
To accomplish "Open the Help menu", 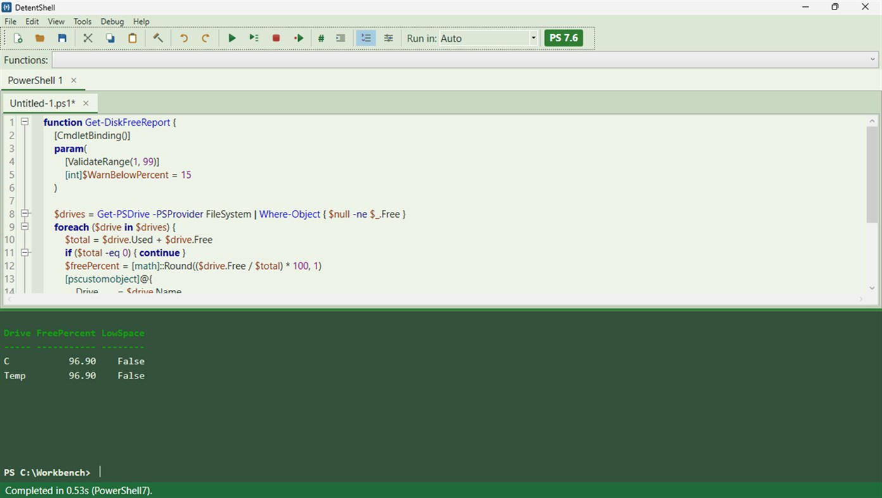I will pos(141,22).
